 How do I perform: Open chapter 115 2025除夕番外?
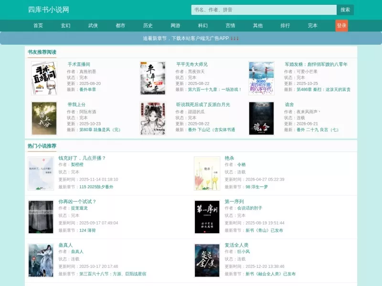point(96,187)
